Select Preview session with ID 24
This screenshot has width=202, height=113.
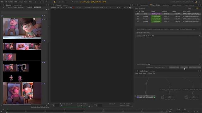coord(168,16)
